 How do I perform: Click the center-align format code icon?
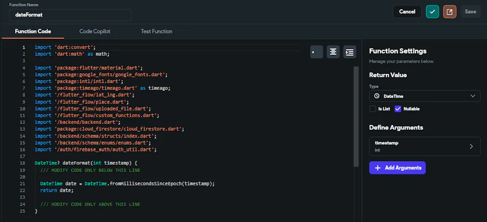333,52
